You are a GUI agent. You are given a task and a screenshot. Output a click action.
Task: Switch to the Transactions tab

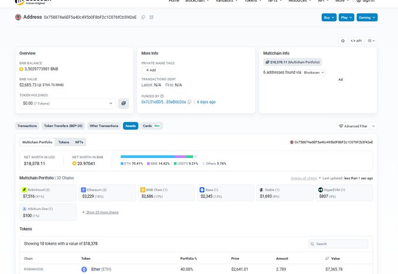click(x=27, y=126)
